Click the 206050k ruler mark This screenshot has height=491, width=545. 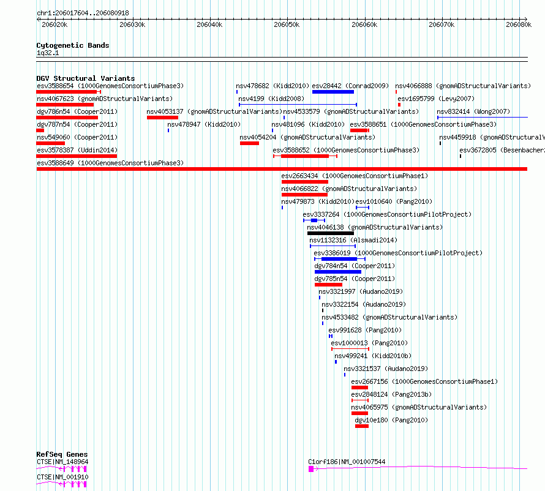[x=287, y=24]
